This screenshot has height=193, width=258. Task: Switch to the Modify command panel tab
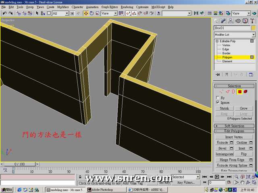[223, 21]
